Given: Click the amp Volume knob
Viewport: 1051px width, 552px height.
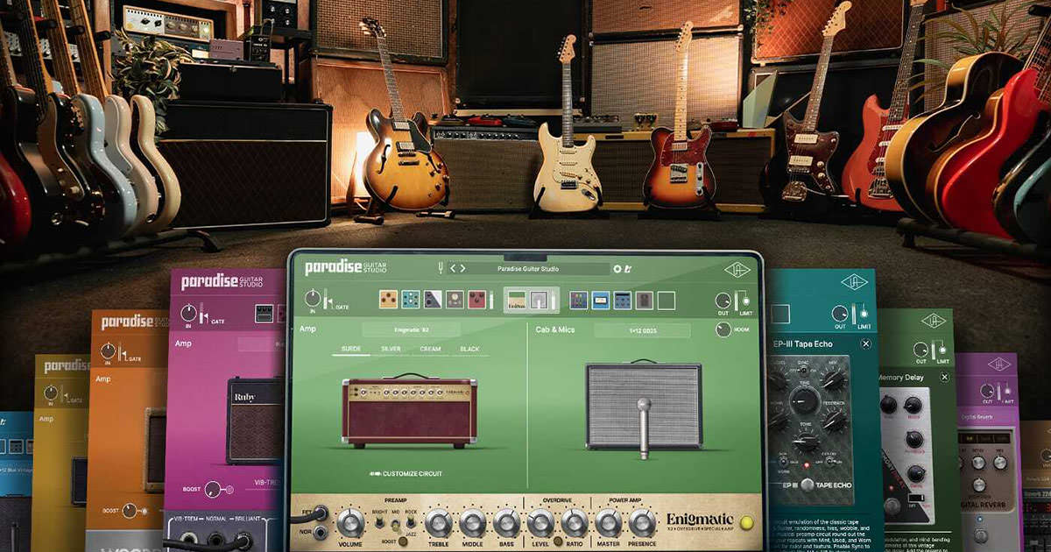Looking at the screenshot, I should tap(350, 523).
